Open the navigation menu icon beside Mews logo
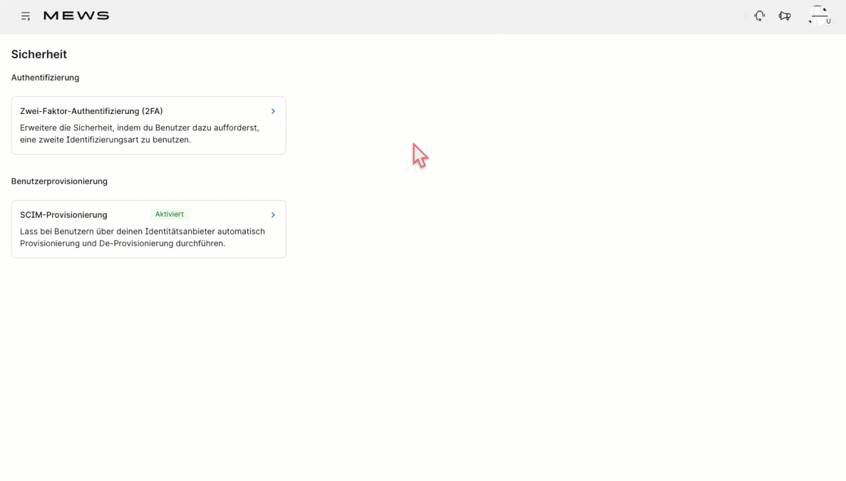 click(x=26, y=16)
